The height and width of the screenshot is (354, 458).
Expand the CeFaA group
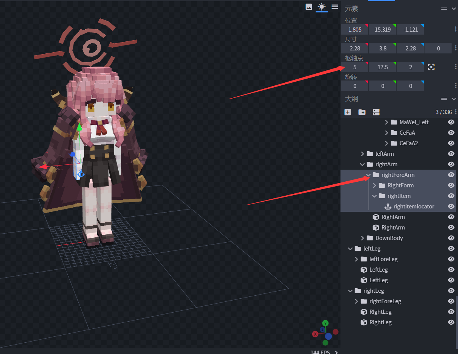coord(386,133)
